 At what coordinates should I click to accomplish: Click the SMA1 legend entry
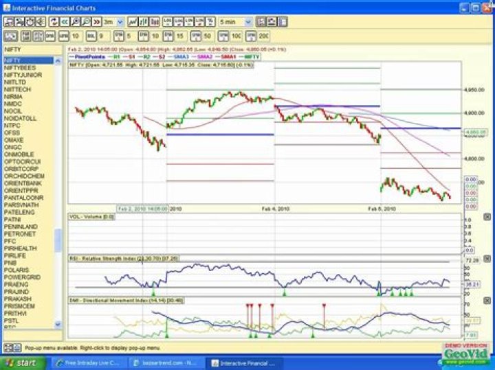(x=225, y=57)
